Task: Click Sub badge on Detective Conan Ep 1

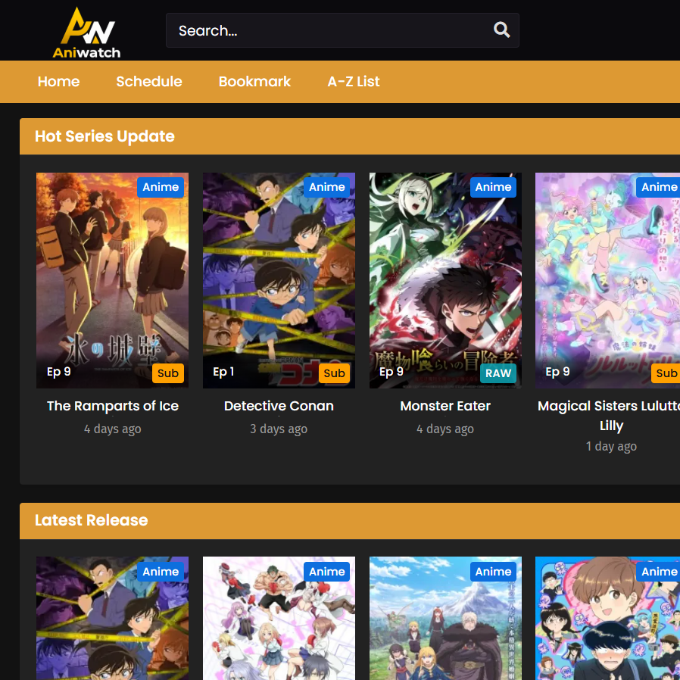Action: tap(334, 373)
